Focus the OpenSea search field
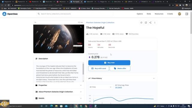 point(75,14)
